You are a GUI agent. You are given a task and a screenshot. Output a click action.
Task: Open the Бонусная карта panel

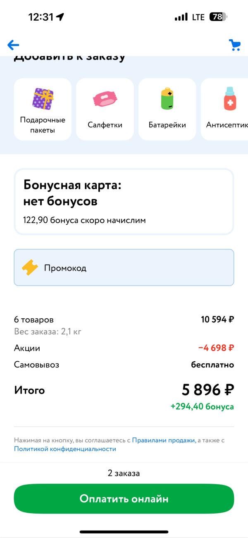pyautogui.click(x=124, y=202)
